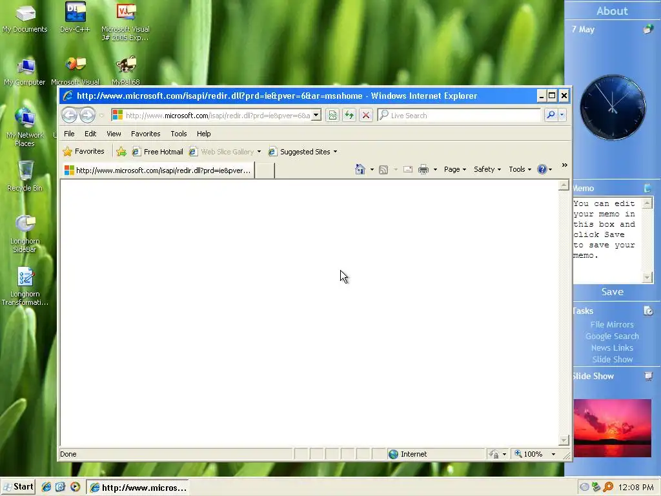
Task: Click the Show Desktop Quick Launch icon
Action: 60,487
